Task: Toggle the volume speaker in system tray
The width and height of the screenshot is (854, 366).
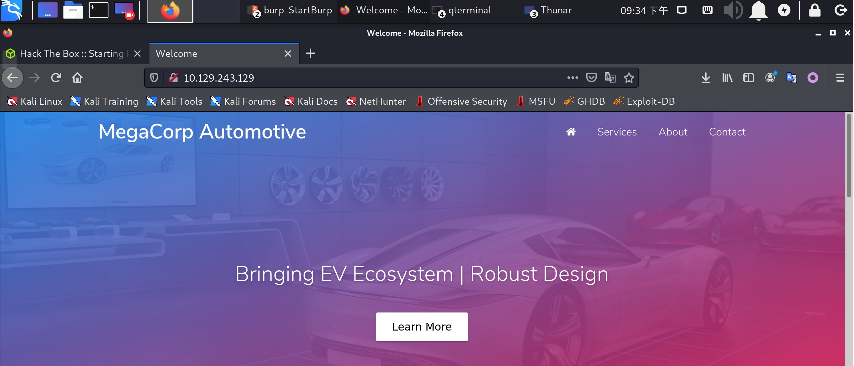Action: 732,10
